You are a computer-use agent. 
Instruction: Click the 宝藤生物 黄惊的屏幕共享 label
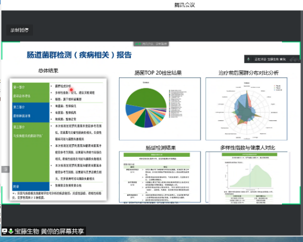point(49,231)
